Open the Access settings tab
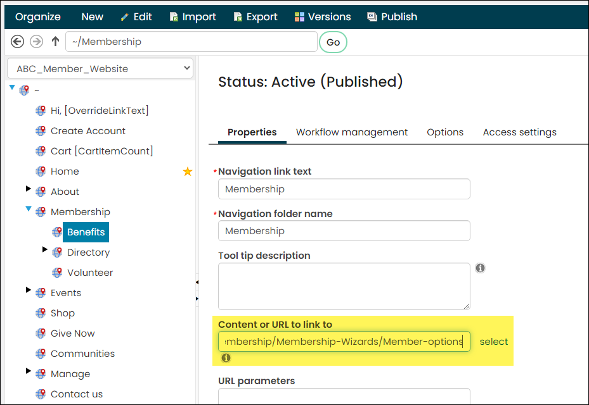The image size is (589, 405). point(519,132)
